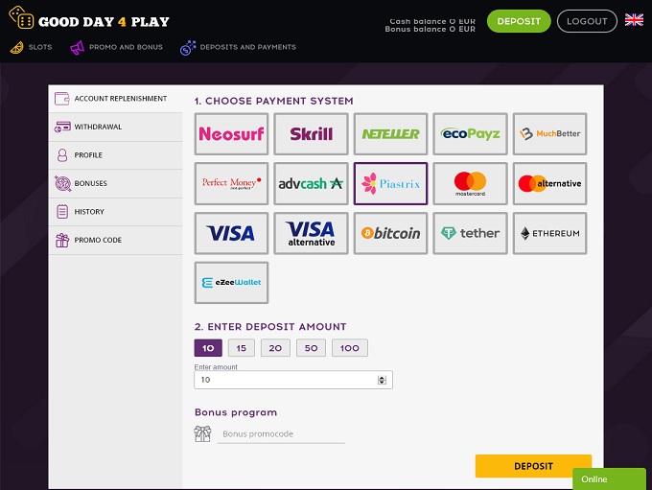Screen dimensions: 652x490
Task: Open the Withdrawal sidebar section
Action: pyautogui.click(x=98, y=127)
